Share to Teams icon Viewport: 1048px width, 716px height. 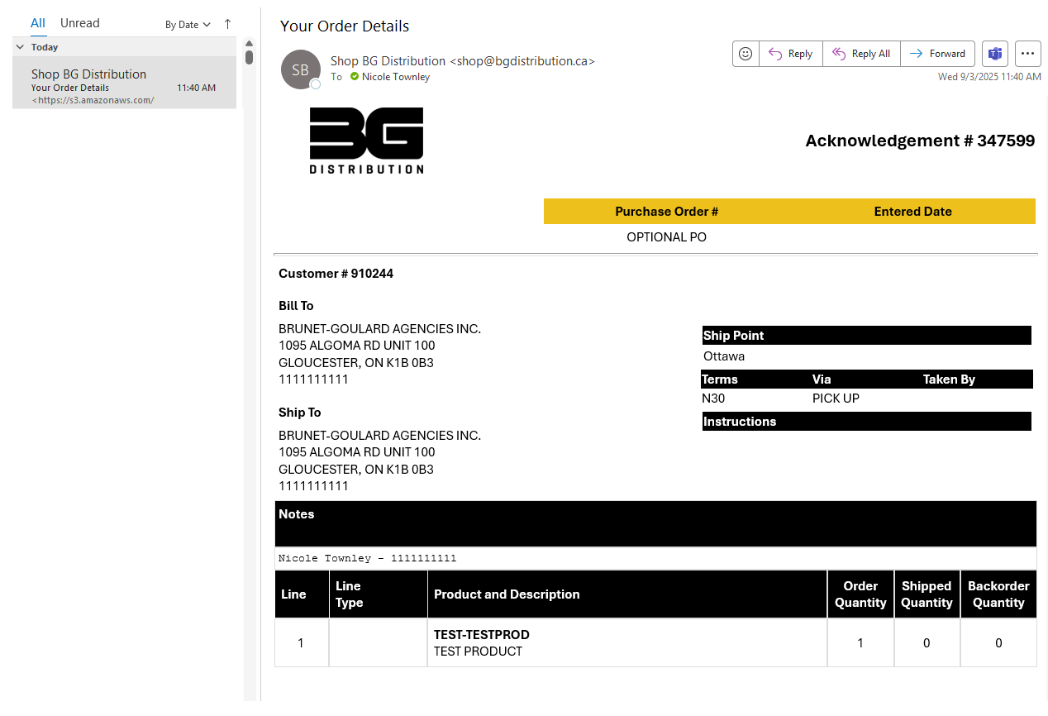pos(995,54)
